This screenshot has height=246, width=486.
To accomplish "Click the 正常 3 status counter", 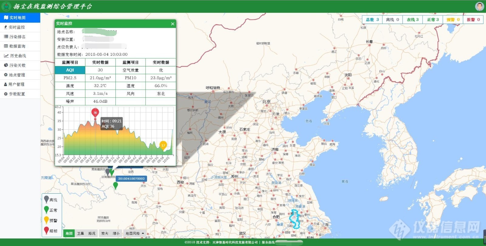I will click(x=433, y=20).
